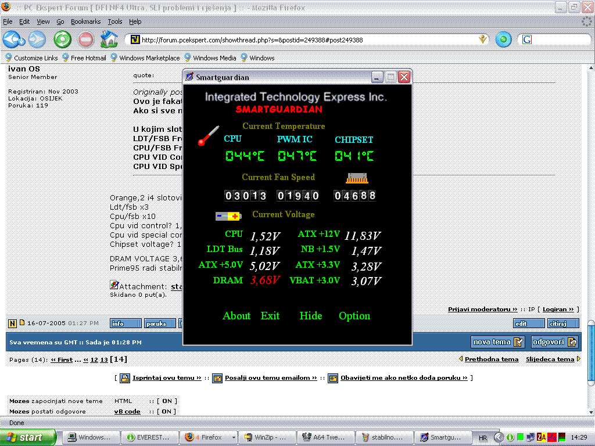The width and height of the screenshot is (595, 446).
Task: Open the Windows Start button
Action: click(28, 437)
